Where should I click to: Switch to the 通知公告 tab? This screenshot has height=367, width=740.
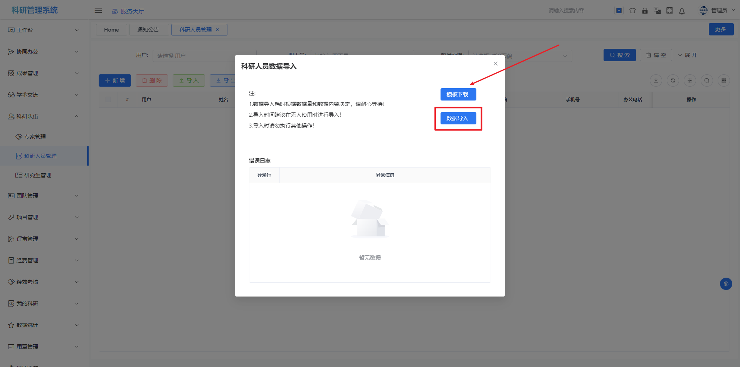(x=148, y=30)
